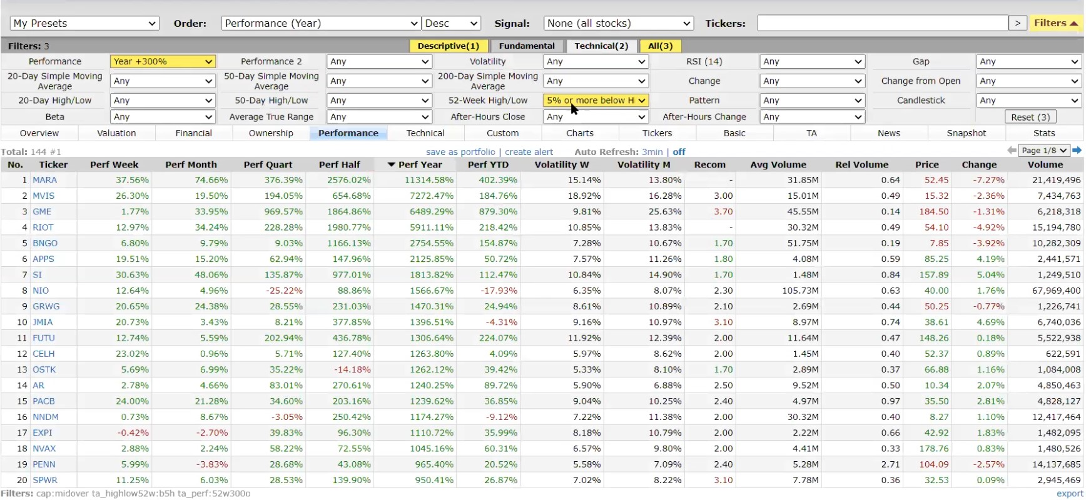The image size is (1086, 500).
Task: Open the After-Hours Change dropdown
Action: click(812, 117)
